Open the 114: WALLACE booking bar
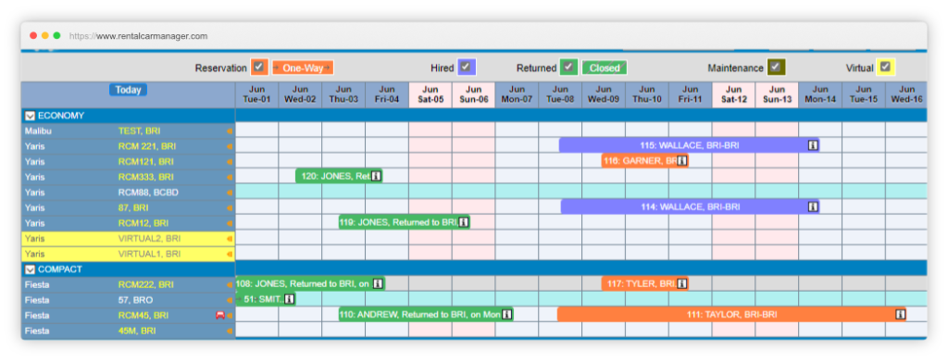The height and width of the screenshot is (362, 948). tap(690, 206)
